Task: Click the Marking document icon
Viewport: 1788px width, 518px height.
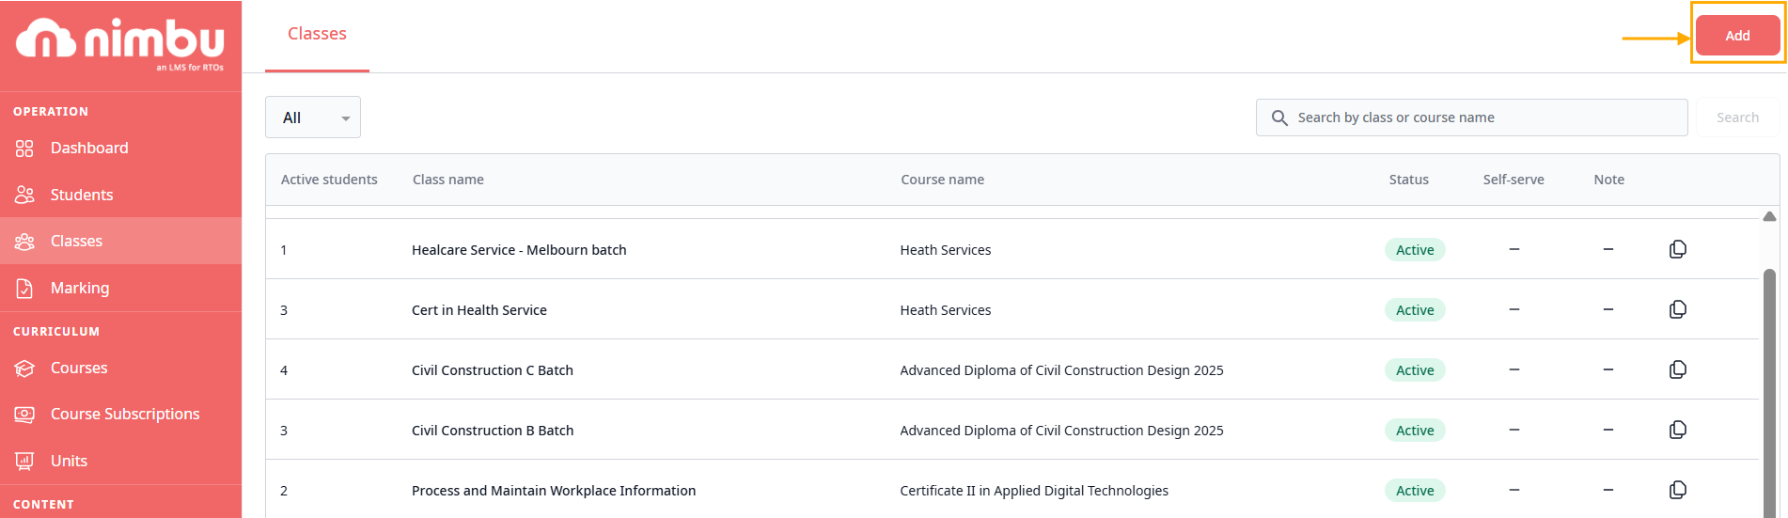Action: click(24, 288)
